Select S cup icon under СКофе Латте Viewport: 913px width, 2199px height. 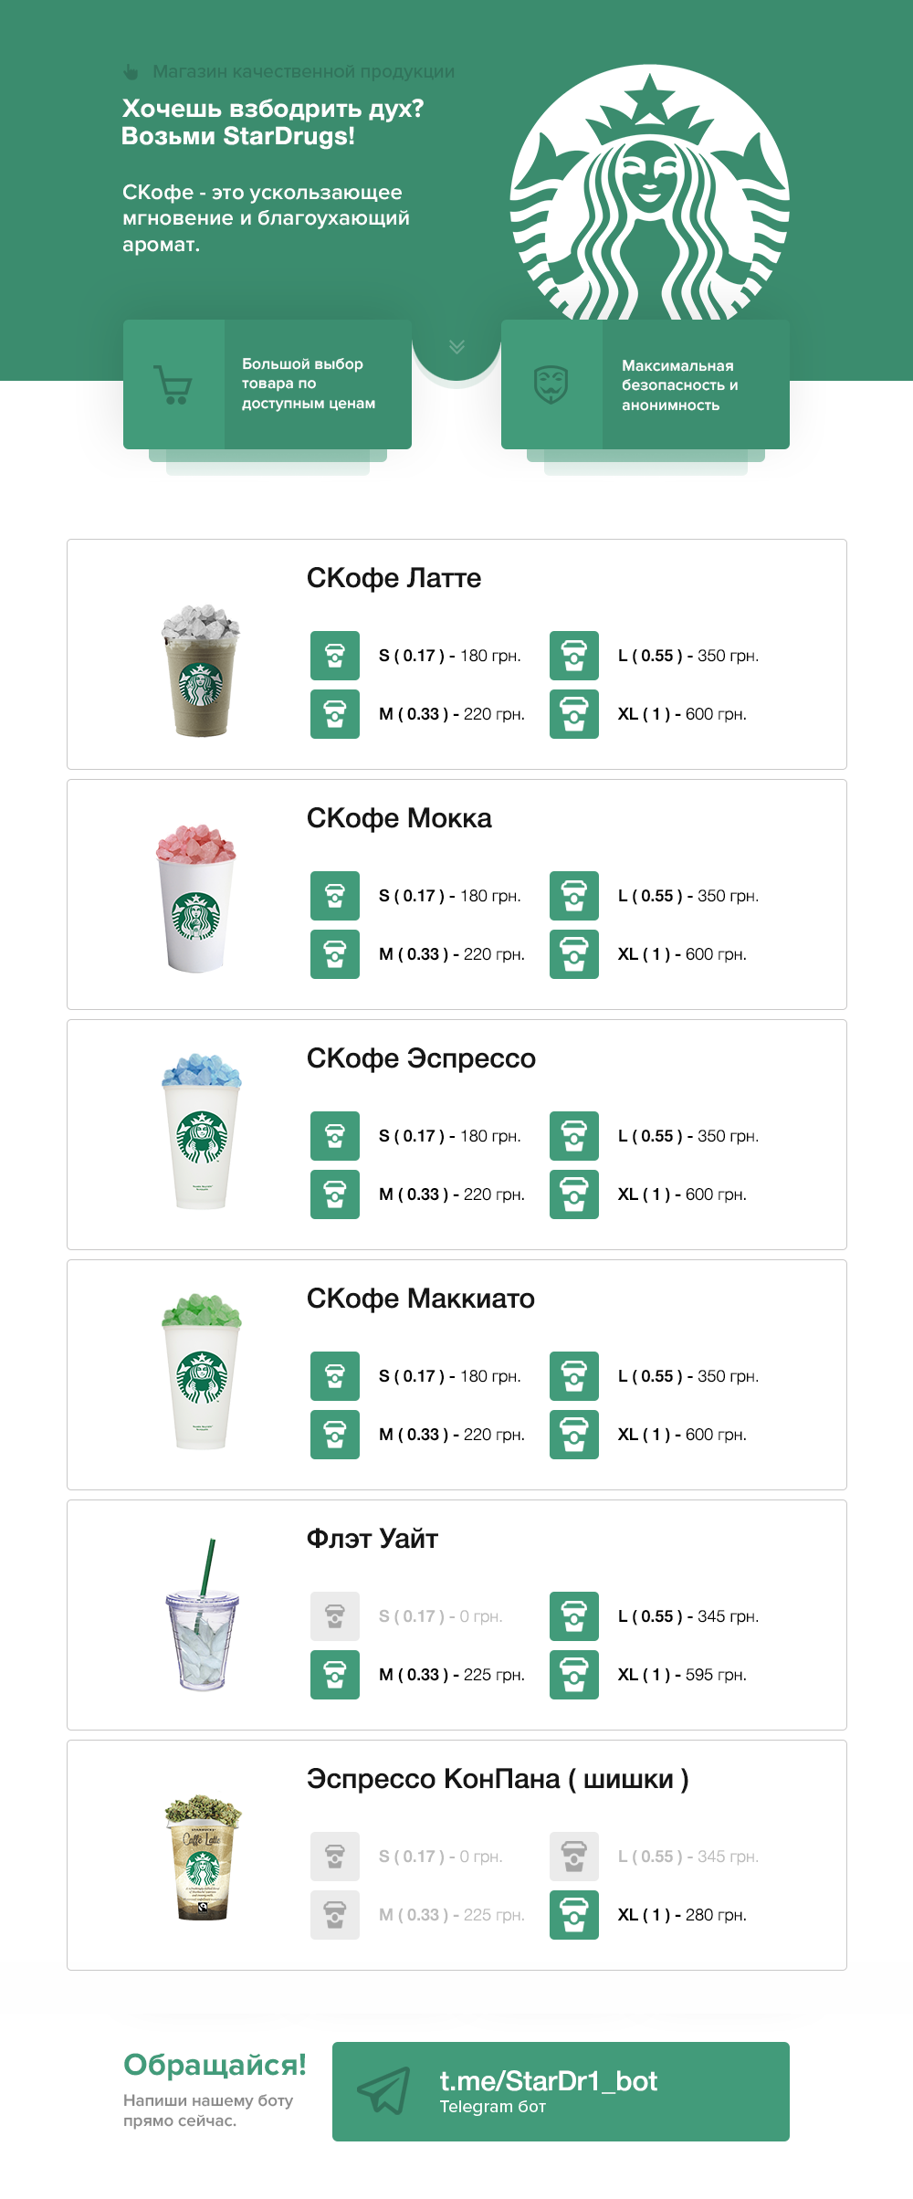335,656
